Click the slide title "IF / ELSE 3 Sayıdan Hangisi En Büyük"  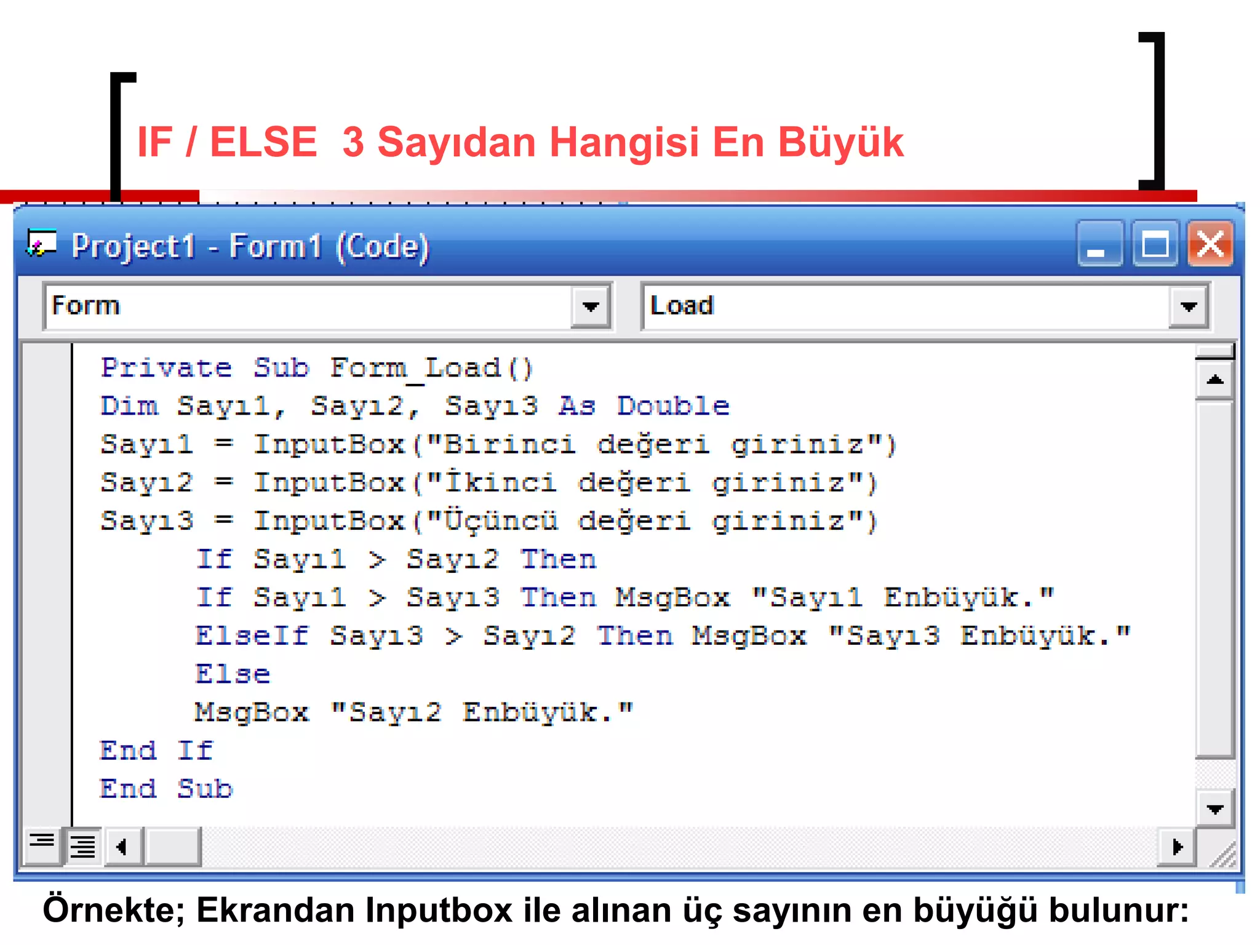pos(520,143)
